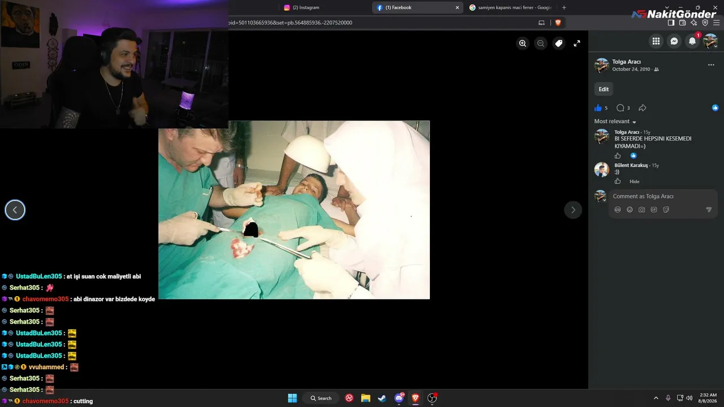Open Discord from the taskbar

tap(399, 398)
